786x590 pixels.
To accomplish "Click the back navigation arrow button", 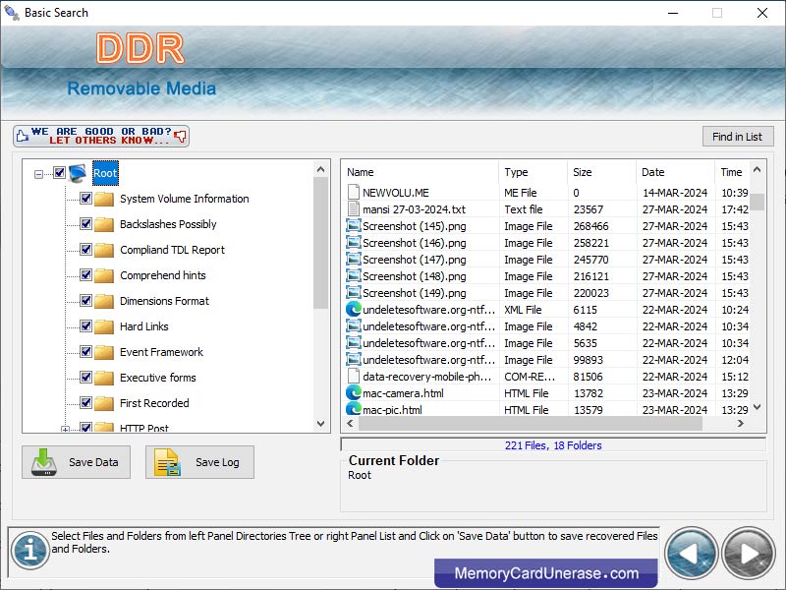I will pos(692,554).
